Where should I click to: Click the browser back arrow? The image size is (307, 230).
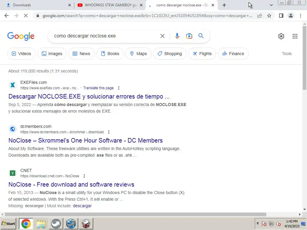tap(7, 16)
